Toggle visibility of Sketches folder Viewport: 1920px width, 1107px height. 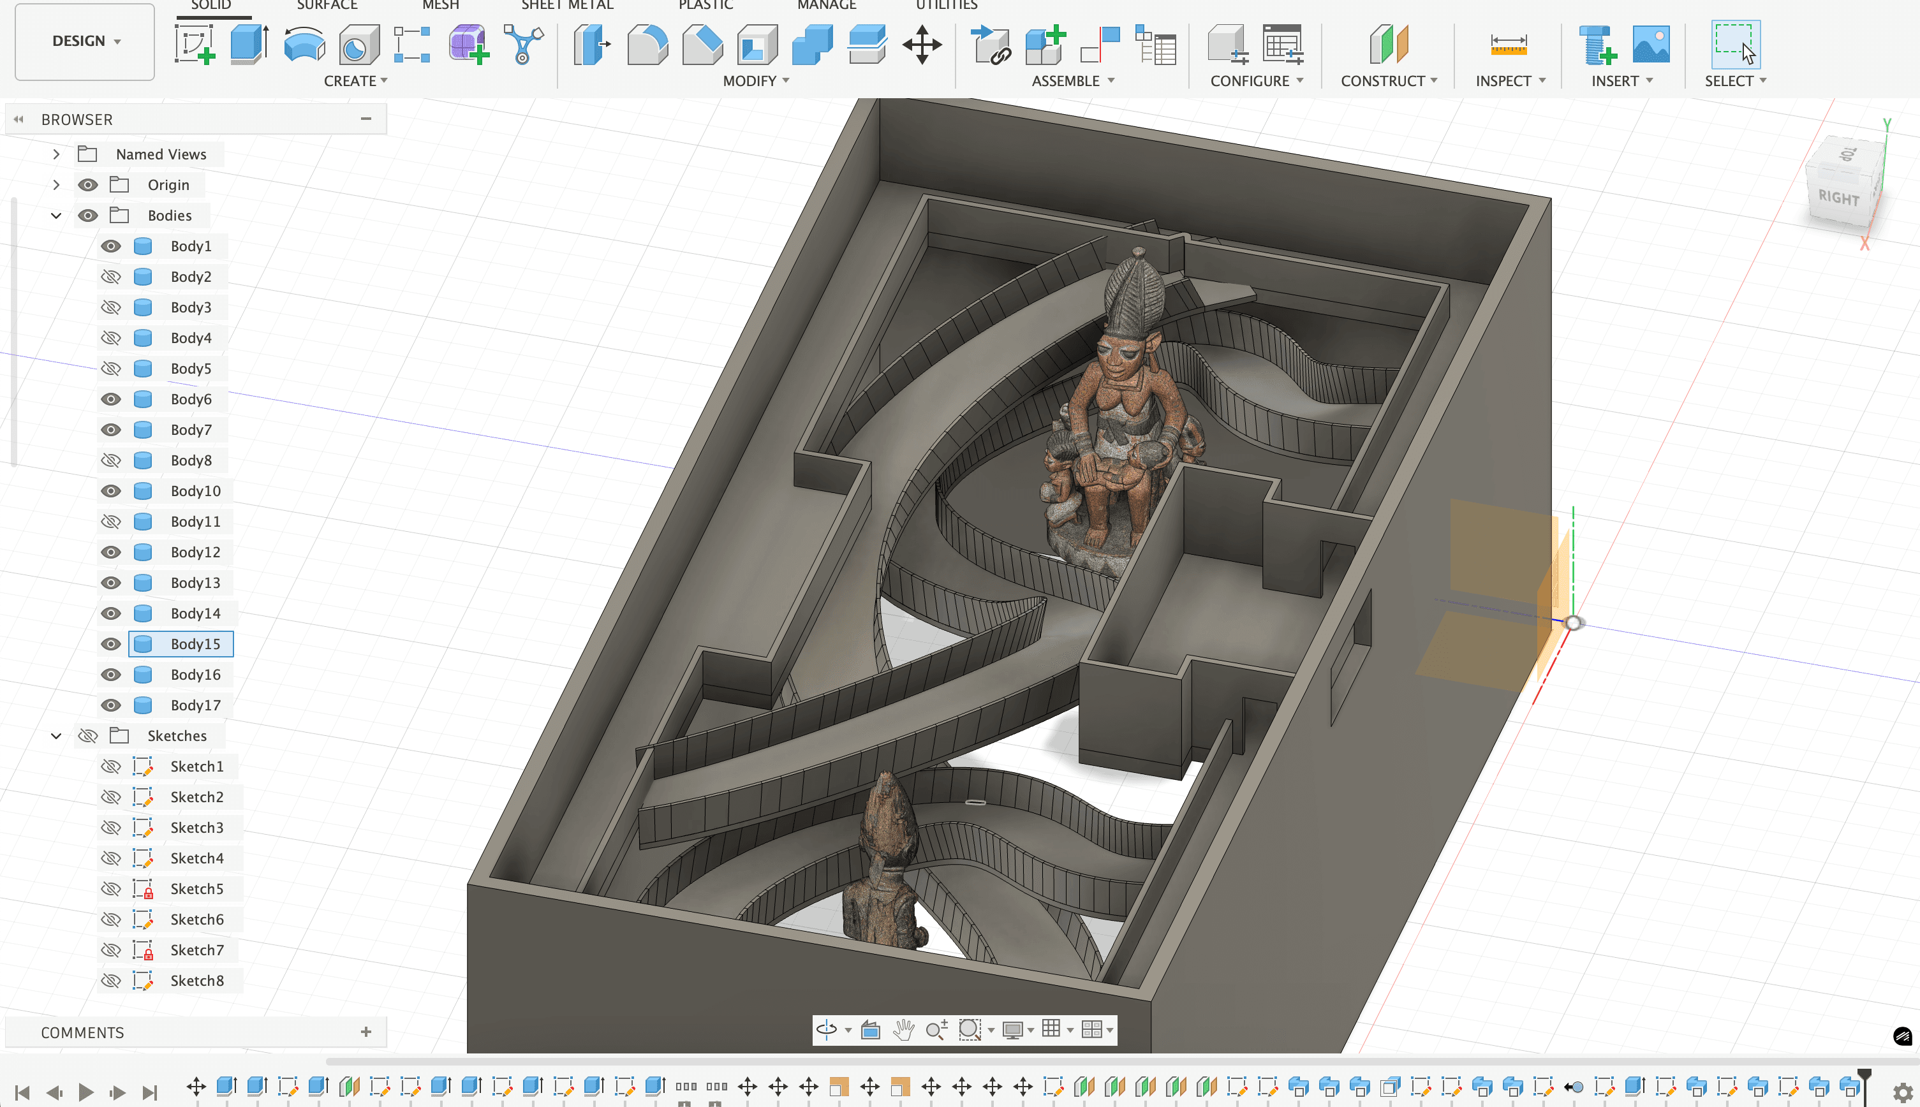tap(88, 735)
